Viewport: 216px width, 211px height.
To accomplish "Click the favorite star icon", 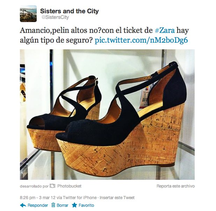I will coord(74,205).
